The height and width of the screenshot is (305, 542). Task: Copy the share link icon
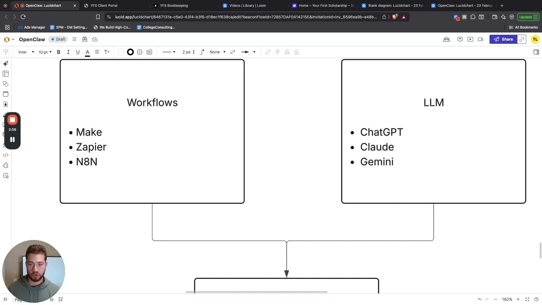522,39
